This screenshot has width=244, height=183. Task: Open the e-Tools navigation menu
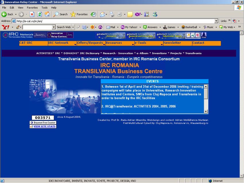(x=149, y=43)
